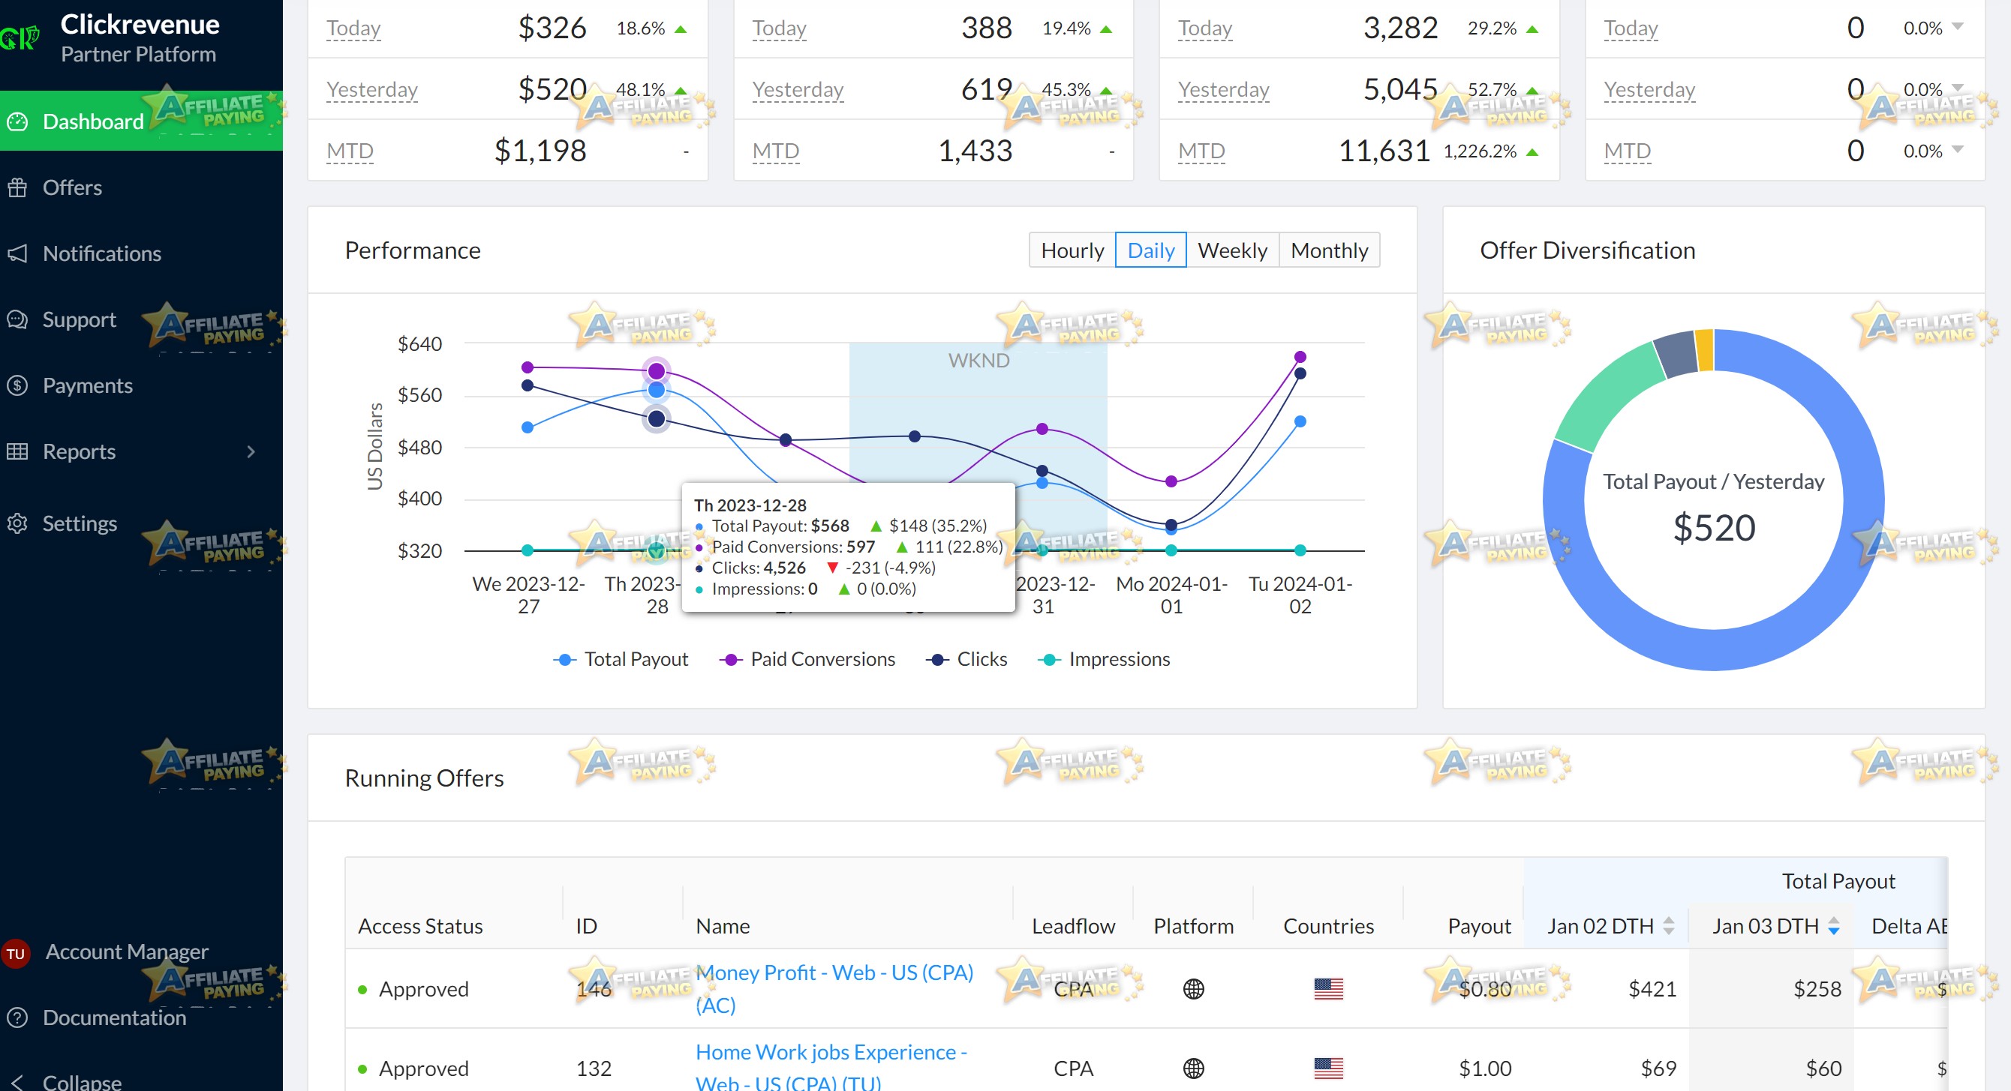The height and width of the screenshot is (1091, 2011).
Task: Click the Offers gift icon
Action: click(17, 187)
